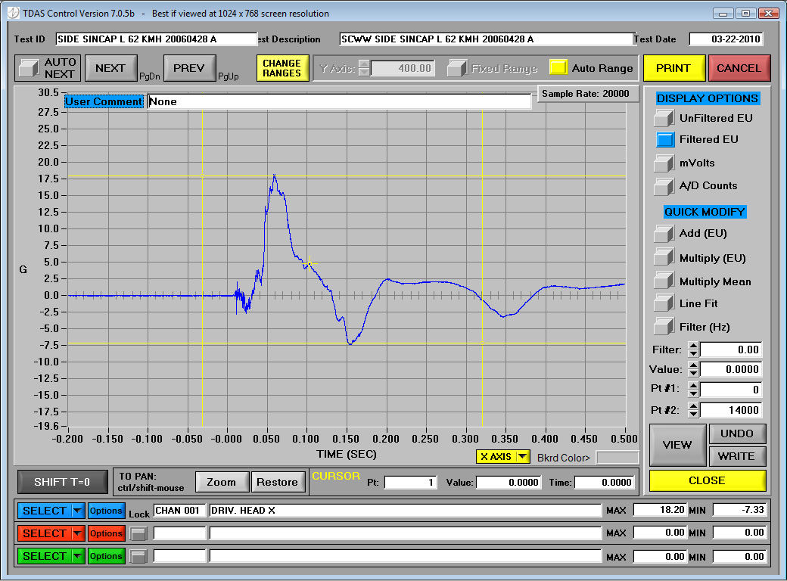787x581 pixels.
Task: Click SHIFT T=0 button
Action: (62, 482)
